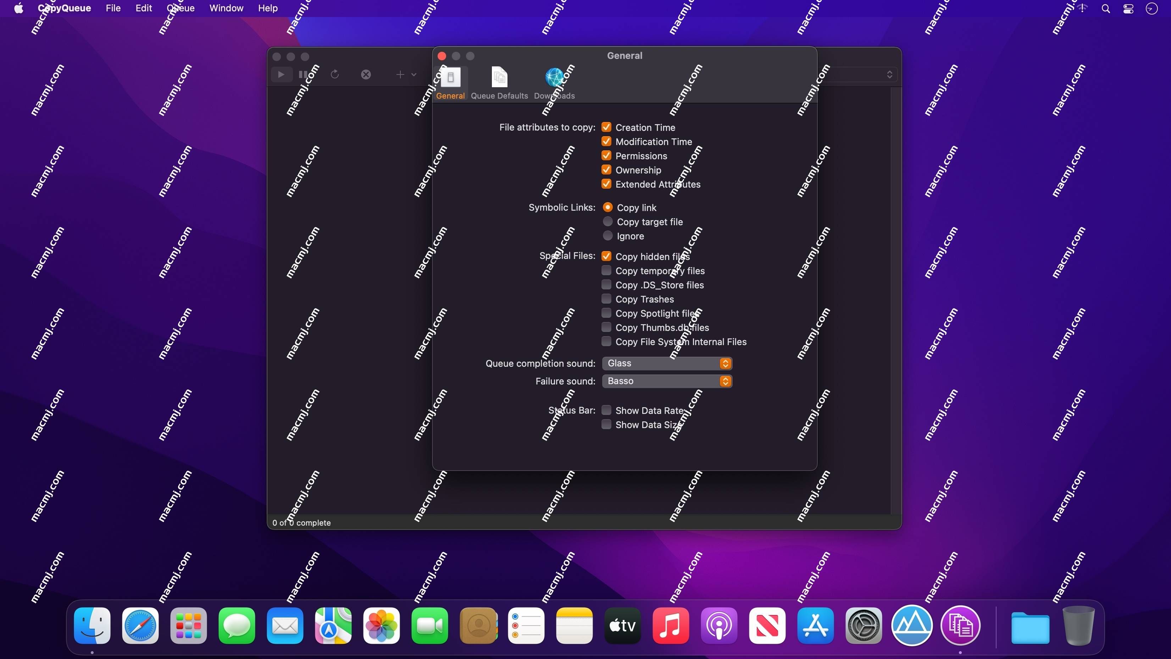Click the Pause button in toolbar
Image resolution: width=1171 pixels, height=659 pixels.
301,75
